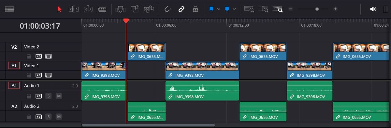
Task: Select the V1 track destination button
Action: [14, 66]
